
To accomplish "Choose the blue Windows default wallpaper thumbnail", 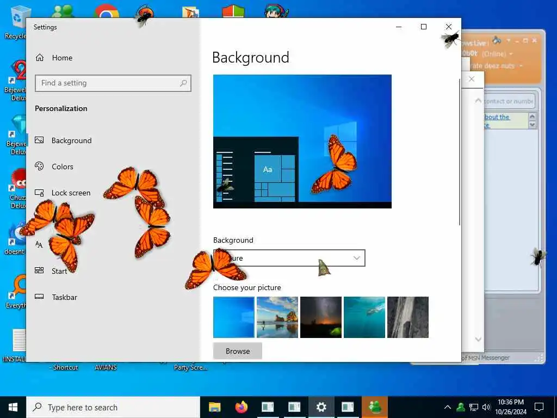I will pyautogui.click(x=234, y=317).
